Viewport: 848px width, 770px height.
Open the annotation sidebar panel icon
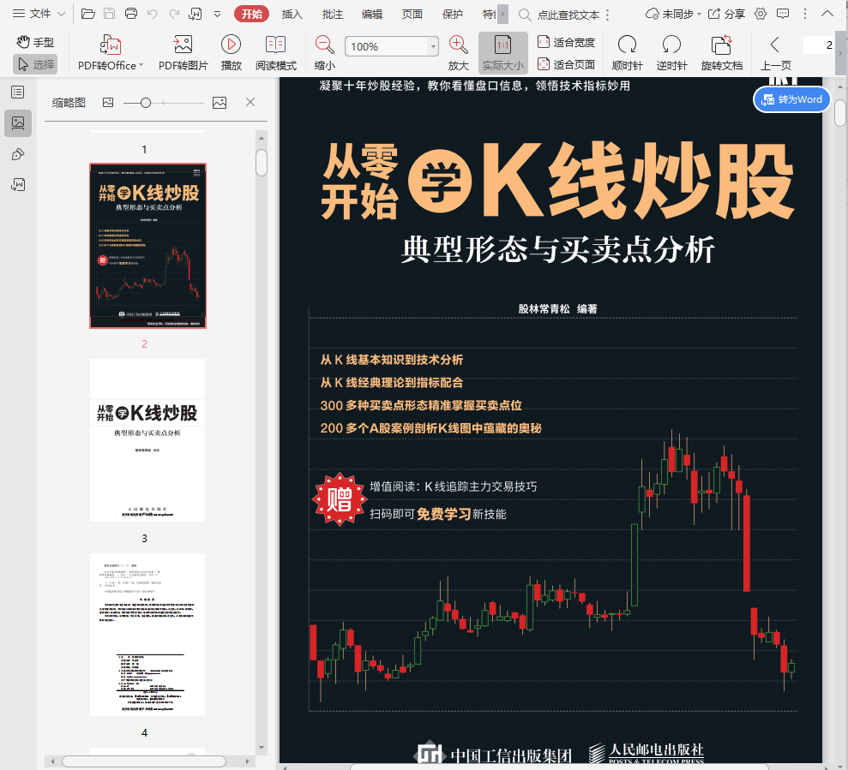click(x=18, y=154)
